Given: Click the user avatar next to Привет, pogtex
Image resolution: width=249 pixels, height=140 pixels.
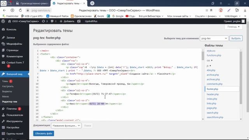Looking at the screenshot, I should pos(243,21).
